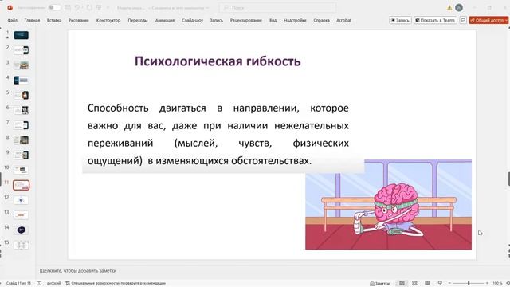This screenshot has height=287, width=510.
Task: Click the Общий доступ share button
Action: click(x=488, y=20)
